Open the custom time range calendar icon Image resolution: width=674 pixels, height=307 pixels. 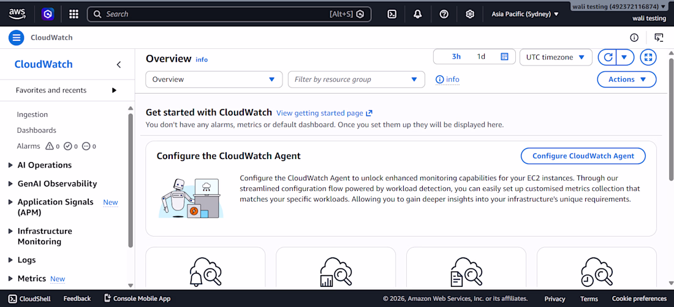click(505, 57)
